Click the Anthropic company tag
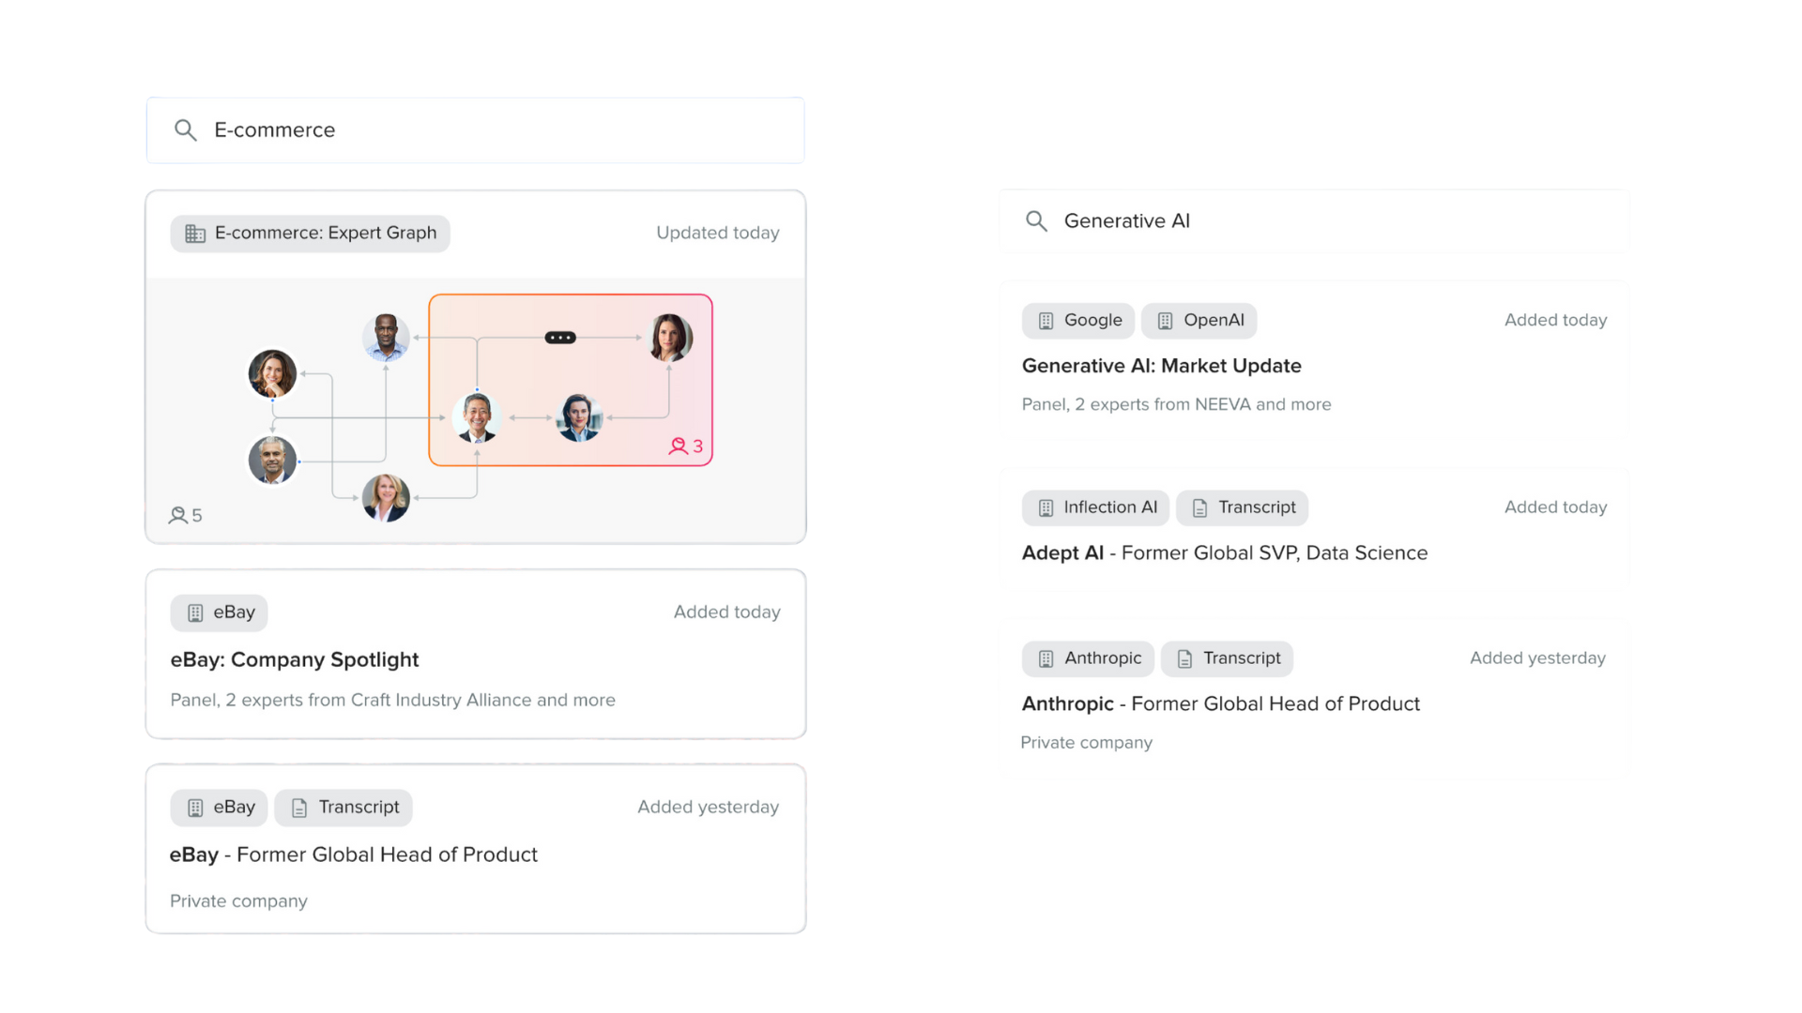 tap(1088, 658)
